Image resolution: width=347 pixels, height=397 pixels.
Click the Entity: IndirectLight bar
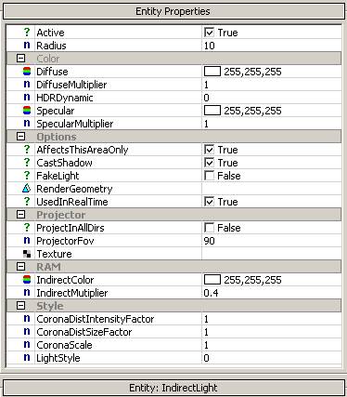(173, 388)
